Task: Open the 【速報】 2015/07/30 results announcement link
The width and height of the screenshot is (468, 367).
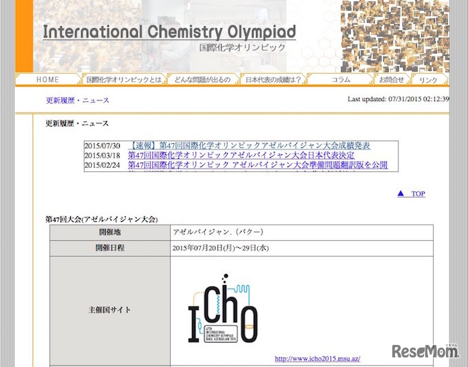Action: 249,146
